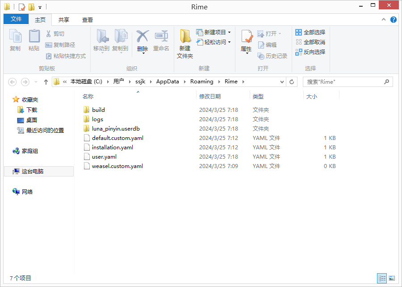Click Roaming in the address path
This screenshot has height=287, width=402.
(x=202, y=82)
